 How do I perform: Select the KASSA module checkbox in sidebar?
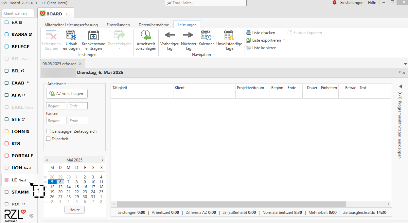[7, 34]
